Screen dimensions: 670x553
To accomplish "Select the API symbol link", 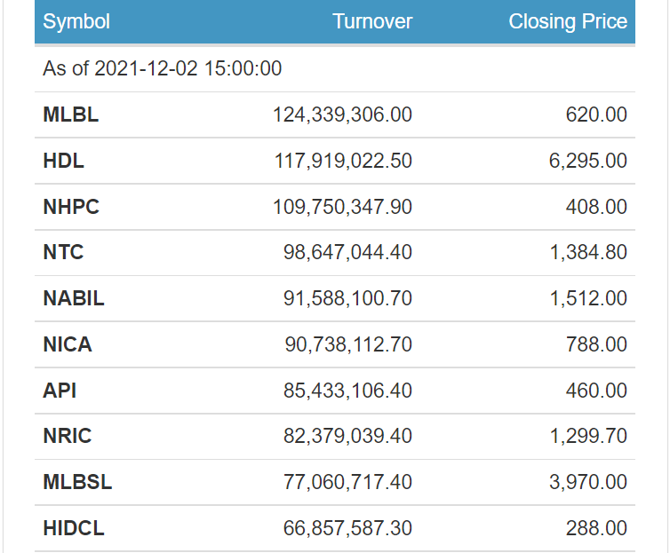I will pyautogui.click(x=60, y=391).
